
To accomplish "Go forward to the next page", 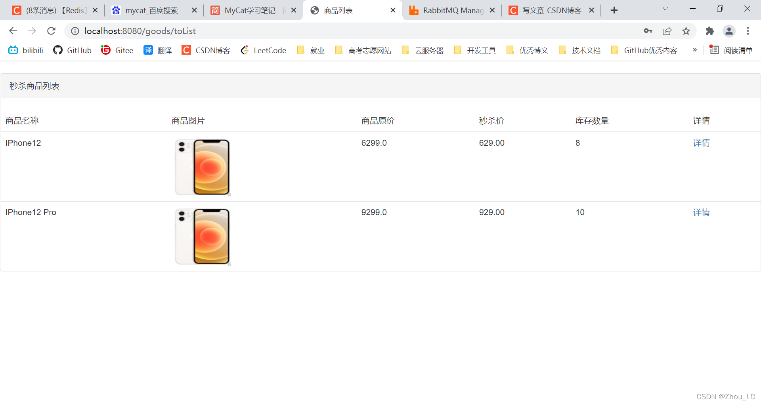I will pyautogui.click(x=32, y=31).
